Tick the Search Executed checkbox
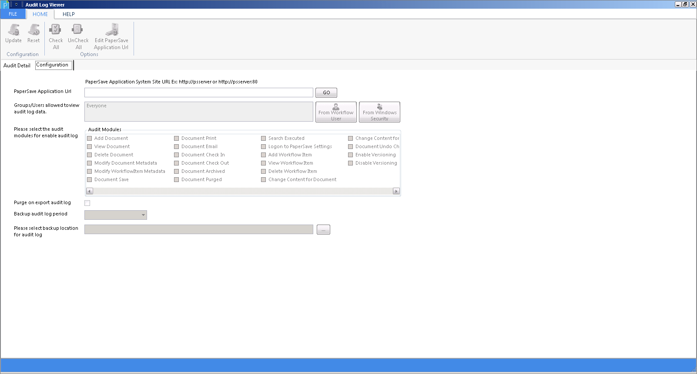 coord(264,138)
